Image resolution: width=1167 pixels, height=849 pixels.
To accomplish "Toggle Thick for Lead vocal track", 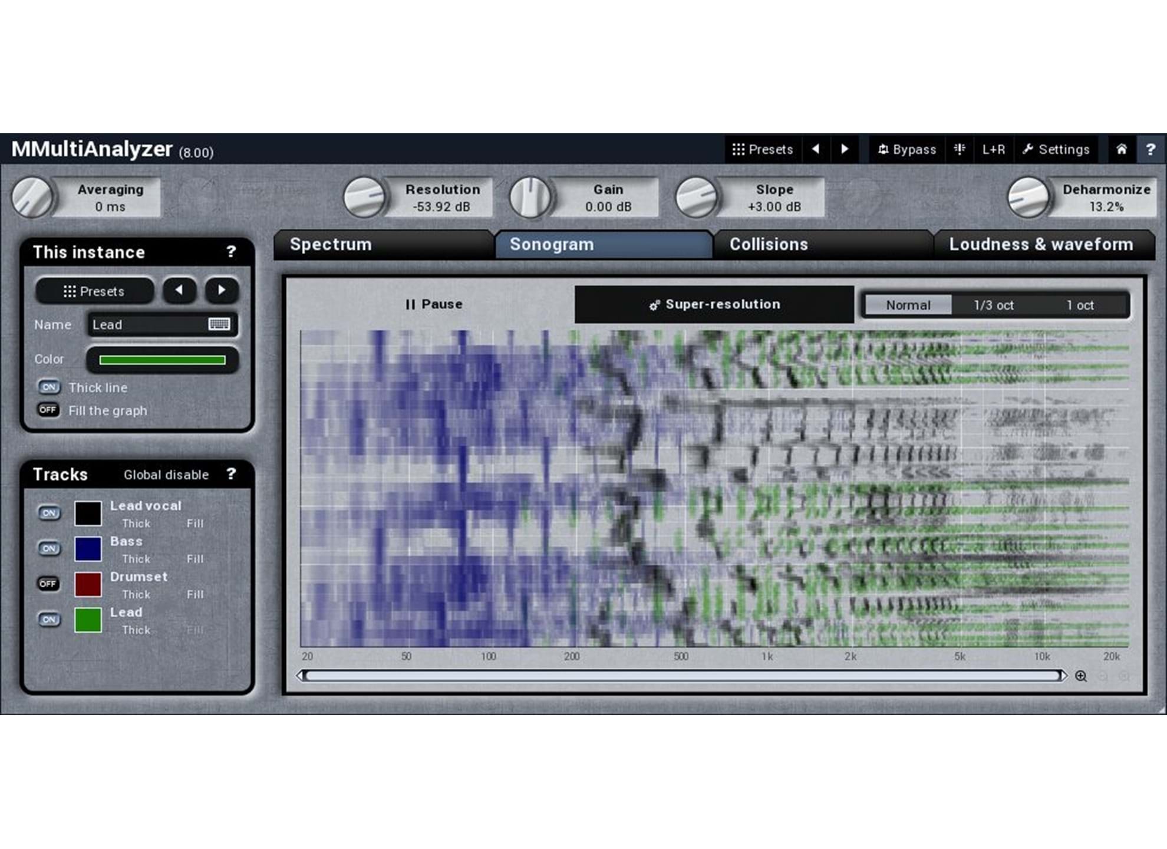I will (x=136, y=524).
